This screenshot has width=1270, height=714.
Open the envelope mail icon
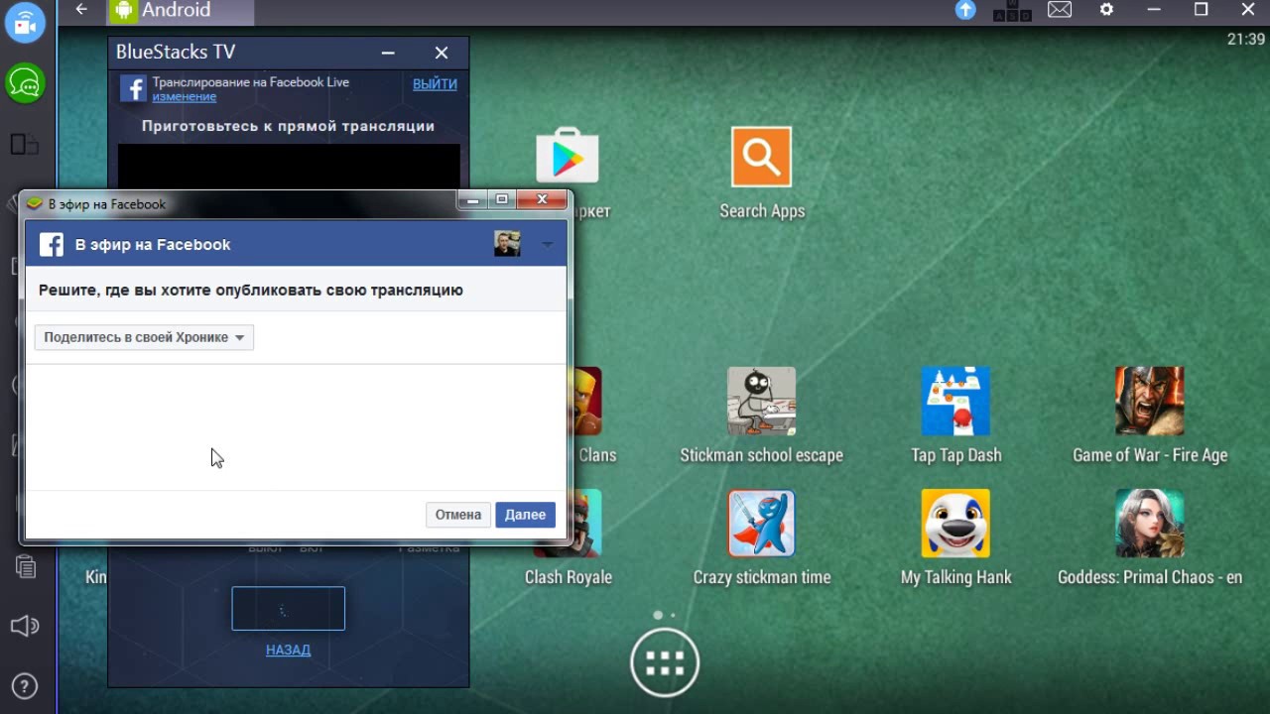(x=1060, y=10)
